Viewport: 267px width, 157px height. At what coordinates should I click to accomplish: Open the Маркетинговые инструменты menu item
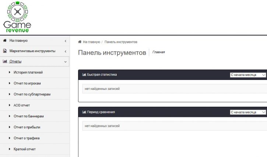coord(35,51)
